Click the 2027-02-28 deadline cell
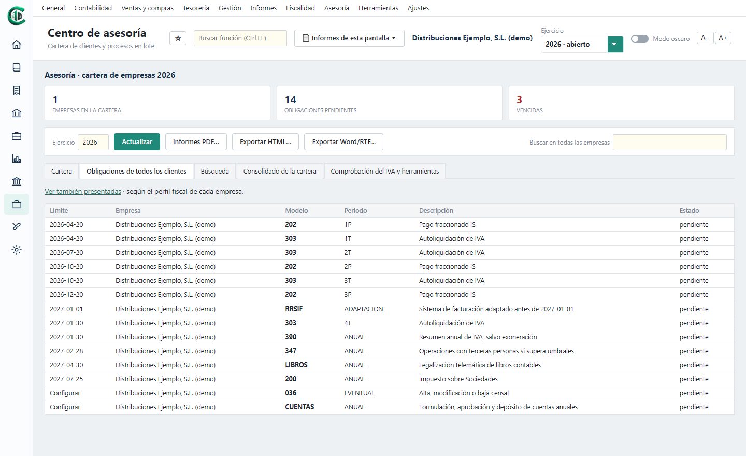Image resolution: width=746 pixels, height=456 pixels. pyautogui.click(x=66, y=351)
